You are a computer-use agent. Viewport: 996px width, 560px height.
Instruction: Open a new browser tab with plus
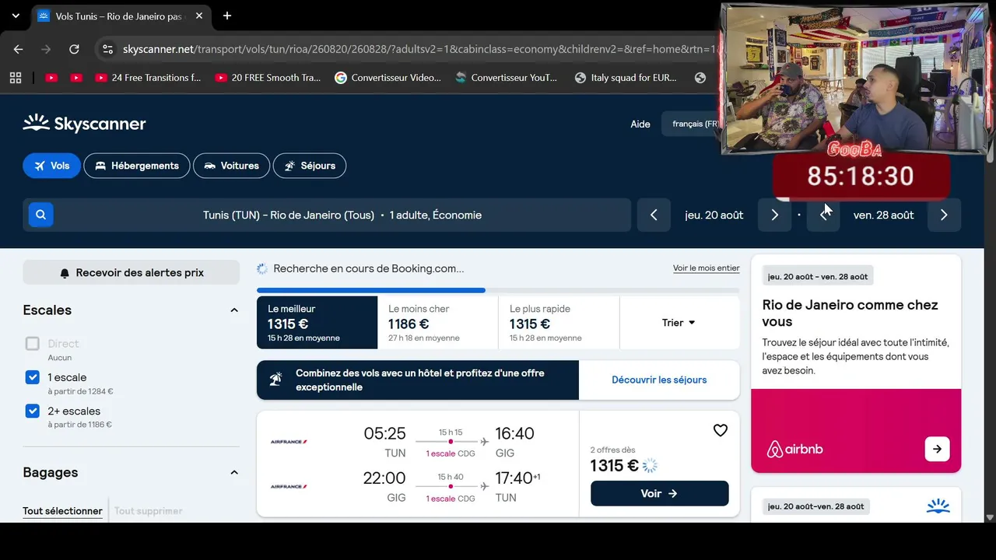coord(227,16)
